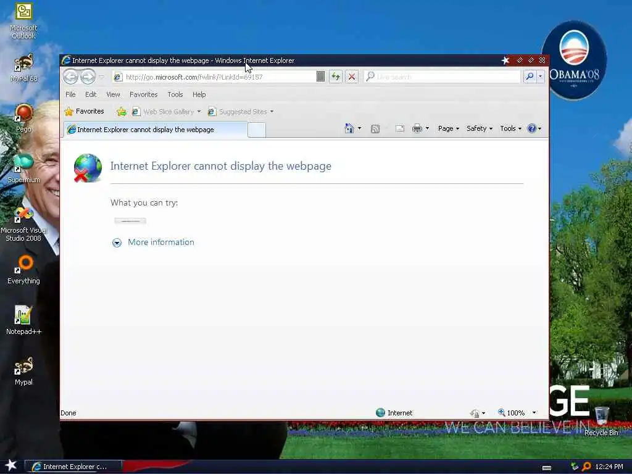Open the Tools command bar menu

[510, 128]
